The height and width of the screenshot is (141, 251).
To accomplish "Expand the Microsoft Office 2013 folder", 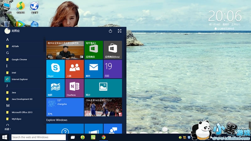I will pyautogui.click(x=22, y=112).
